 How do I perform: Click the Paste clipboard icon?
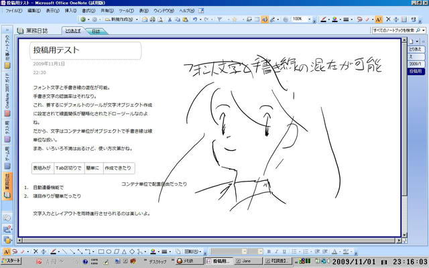pyautogui.click(x=186, y=19)
